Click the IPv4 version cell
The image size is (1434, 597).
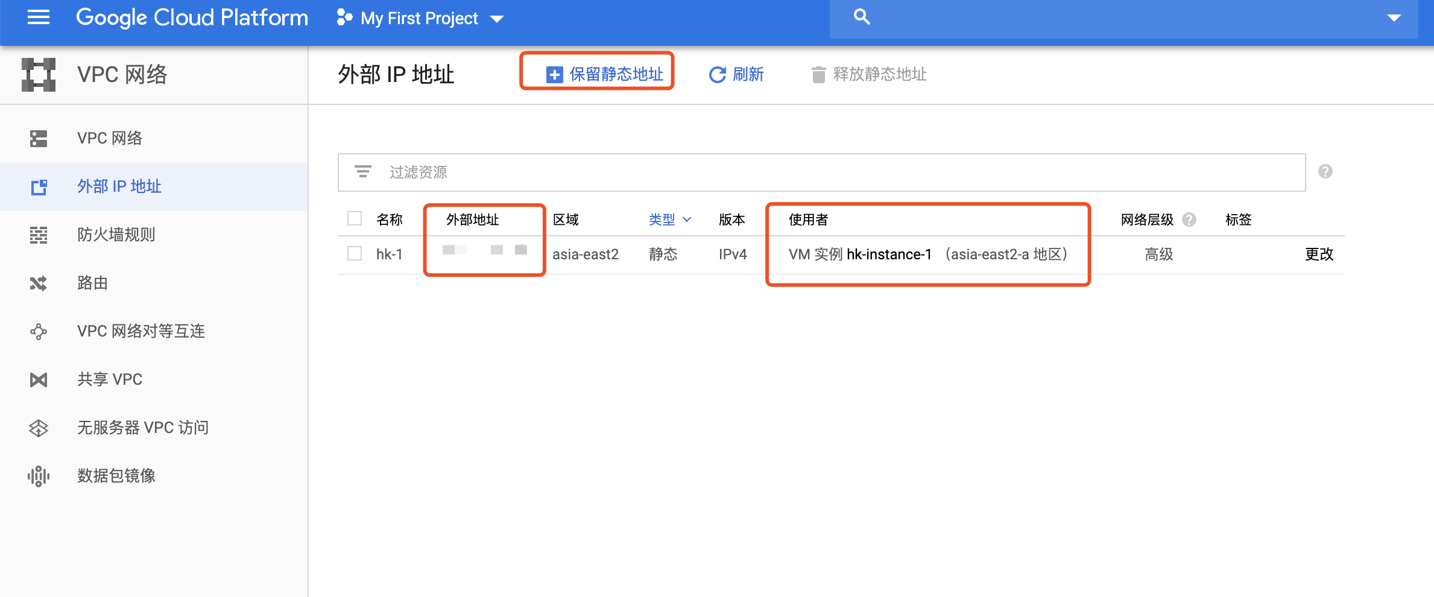click(733, 254)
